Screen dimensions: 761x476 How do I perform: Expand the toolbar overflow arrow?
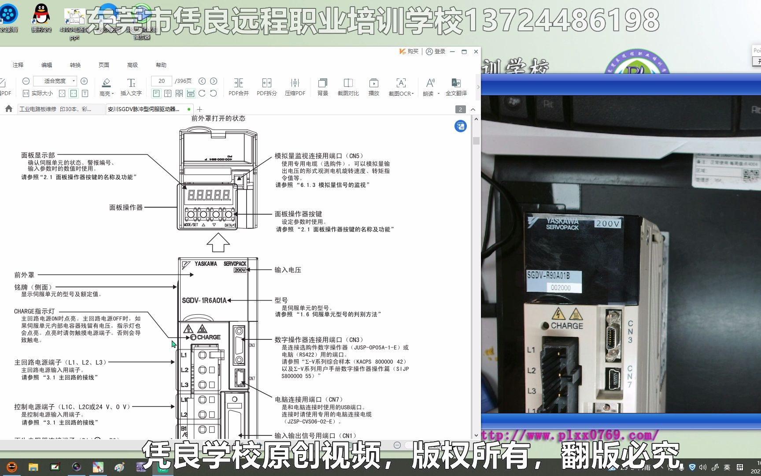(x=478, y=87)
